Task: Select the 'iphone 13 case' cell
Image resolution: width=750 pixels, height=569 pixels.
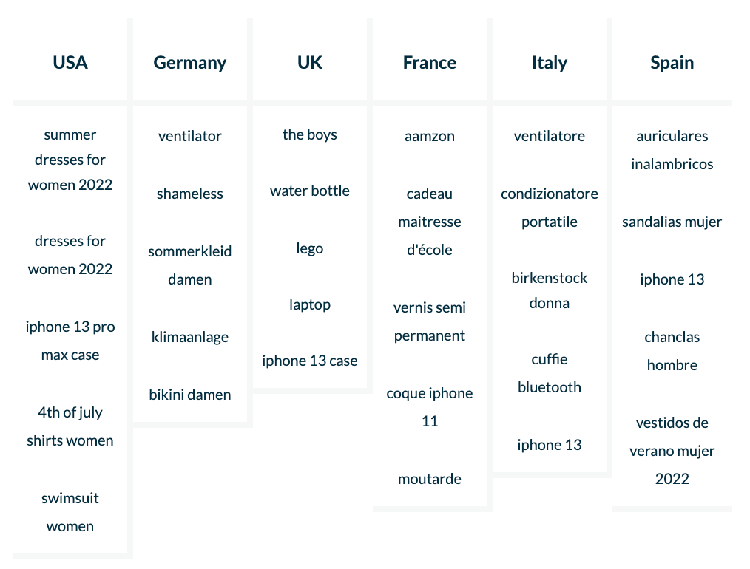Action: click(x=310, y=361)
